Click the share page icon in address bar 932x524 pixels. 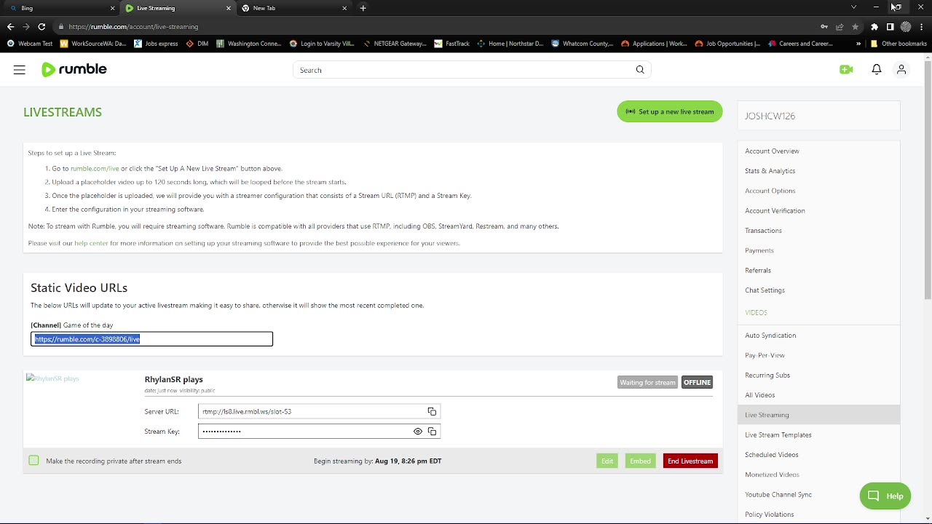pyautogui.click(x=840, y=27)
